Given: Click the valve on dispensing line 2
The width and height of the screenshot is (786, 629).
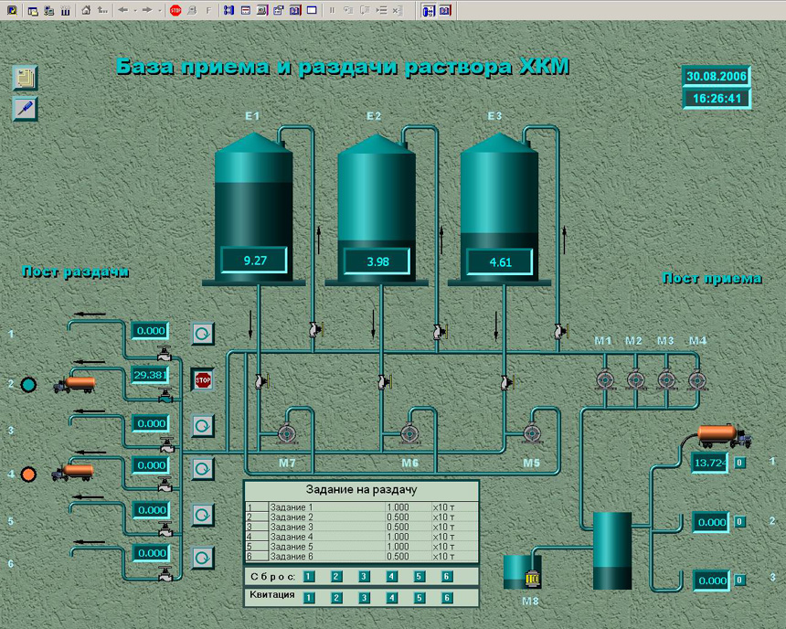Looking at the screenshot, I should 165,396.
